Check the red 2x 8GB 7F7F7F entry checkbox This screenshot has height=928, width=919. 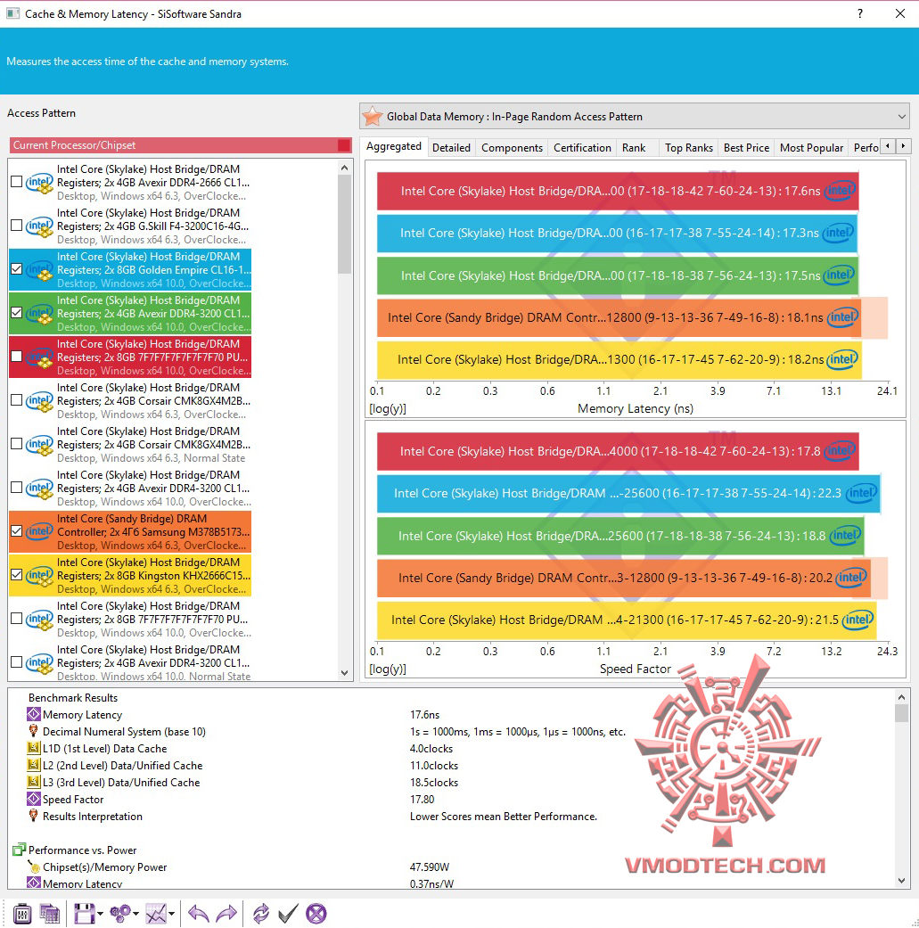(17, 357)
